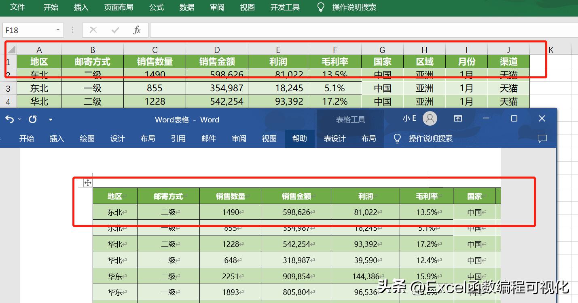The width and height of the screenshot is (578, 303).
Task: Click the Cancel X button in the formula bar
Action: (x=93, y=30)
